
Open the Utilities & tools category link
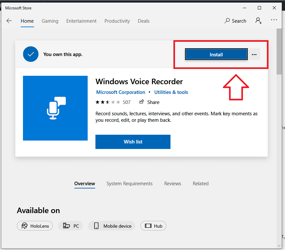(171, 92)
